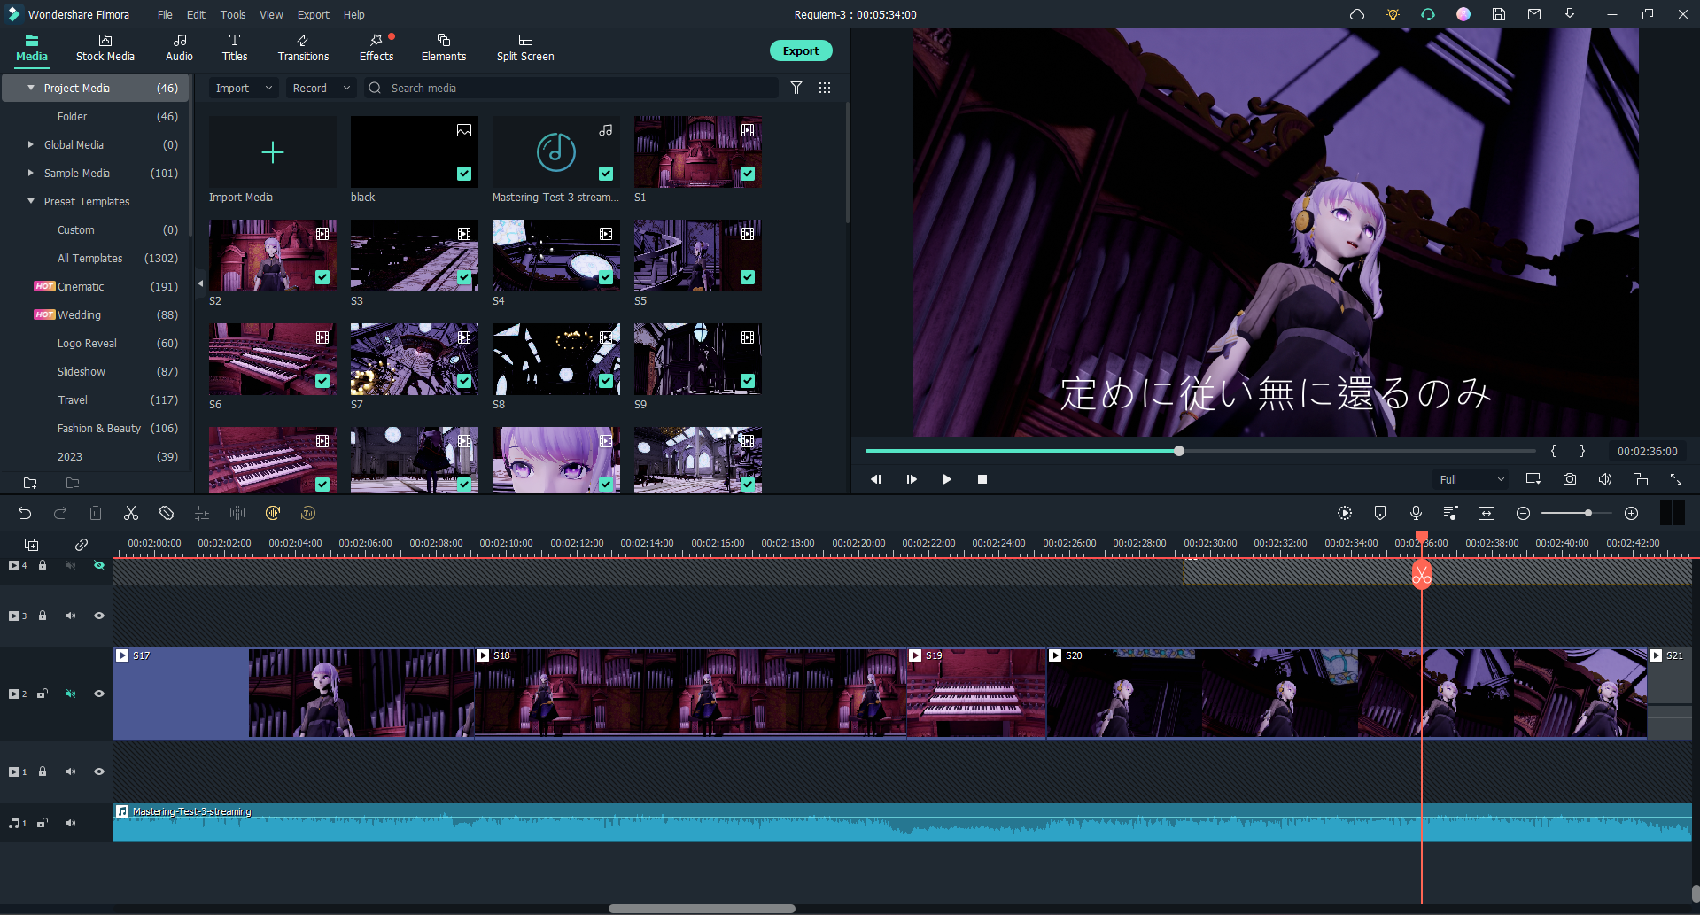Select the split scissors tool
Screen dimensions: 1700x915
pos(131,513)
